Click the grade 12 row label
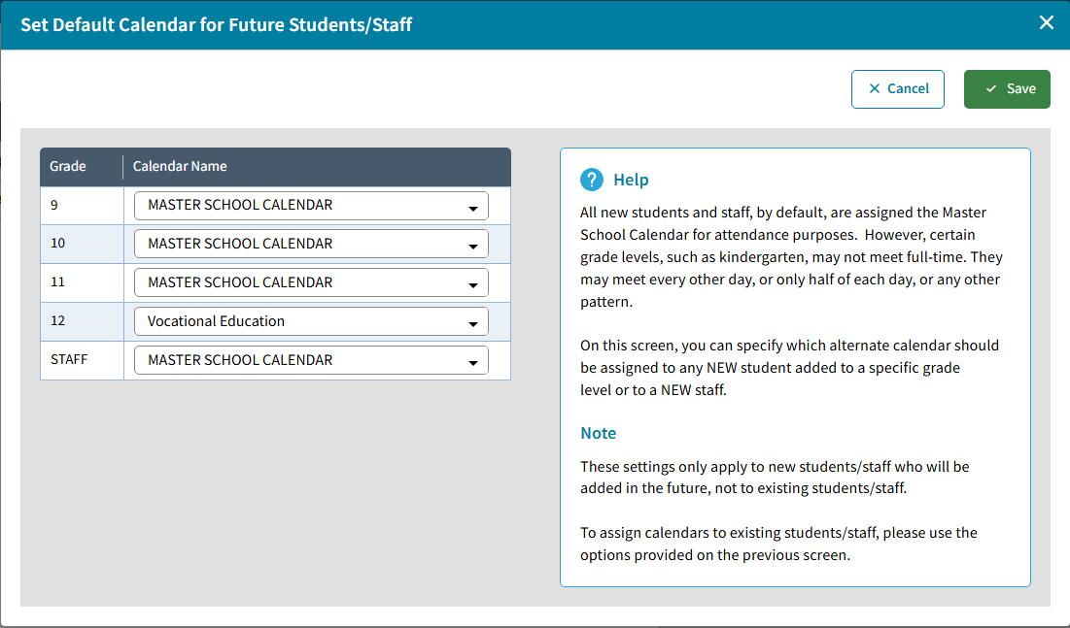This screenshot has width=1070, height=628. tap(58, 320)
